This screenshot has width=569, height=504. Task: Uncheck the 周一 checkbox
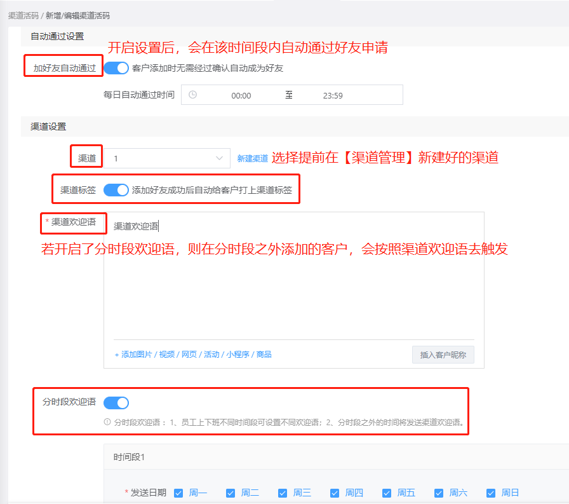click(178, 493)
